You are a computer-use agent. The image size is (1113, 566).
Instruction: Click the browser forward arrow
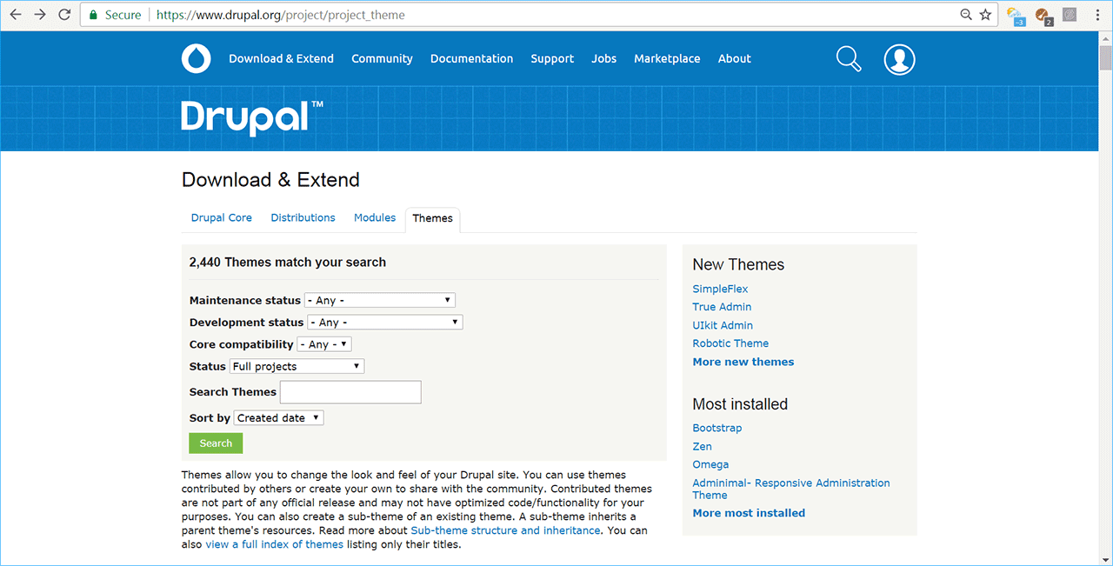coord(40,15)
